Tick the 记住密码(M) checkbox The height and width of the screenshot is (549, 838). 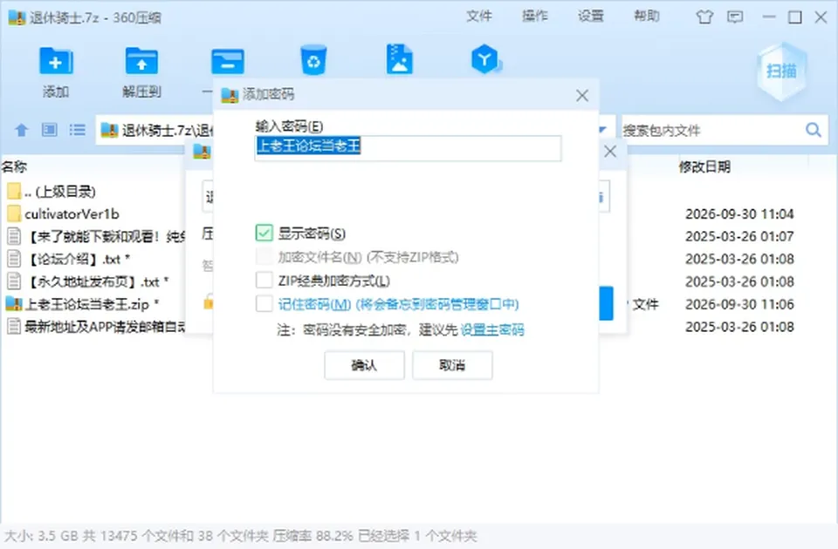pyautogui.click(x=264, y=303)
